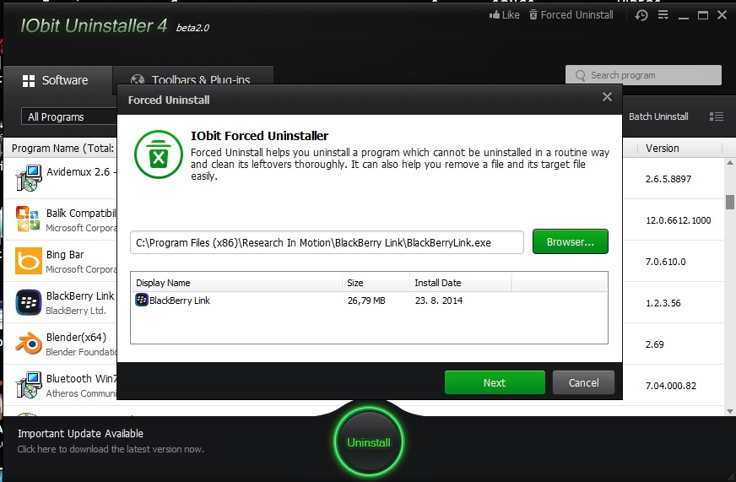The height and width of the screenshot is (482, 736).
Task: Open the All Programs filter dropdown
Action: (x=69, y=116)
